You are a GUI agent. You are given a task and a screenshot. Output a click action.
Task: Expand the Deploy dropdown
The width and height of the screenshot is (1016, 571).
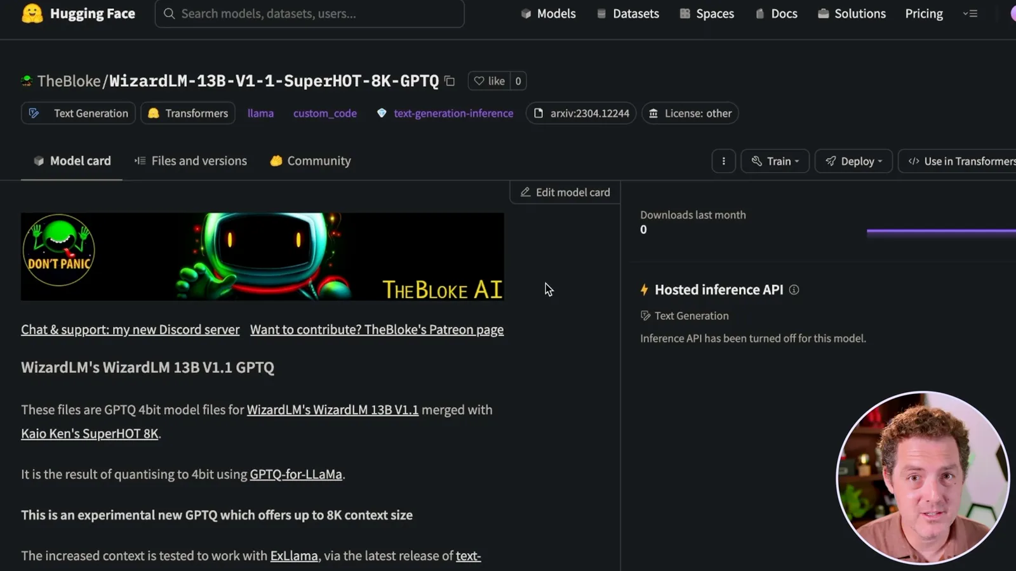(x=853, y=161)
